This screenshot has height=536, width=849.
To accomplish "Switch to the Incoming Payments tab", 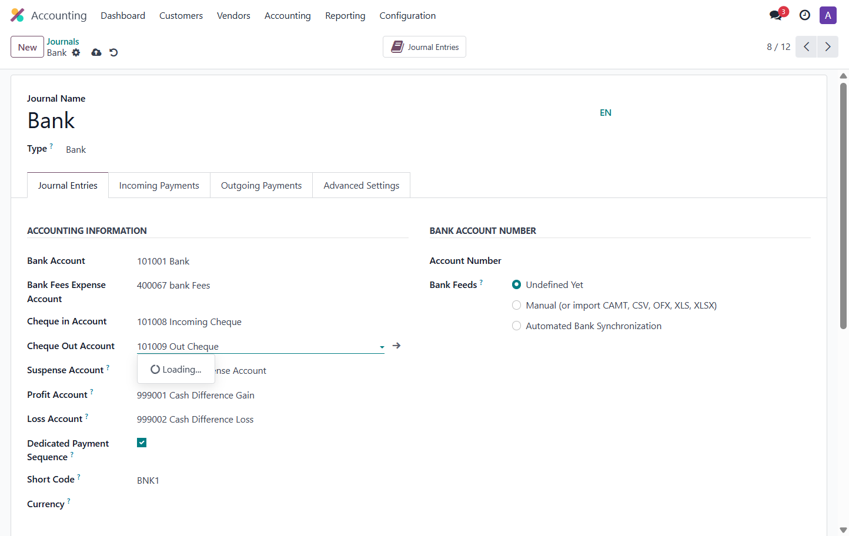I will click(159, 186).
